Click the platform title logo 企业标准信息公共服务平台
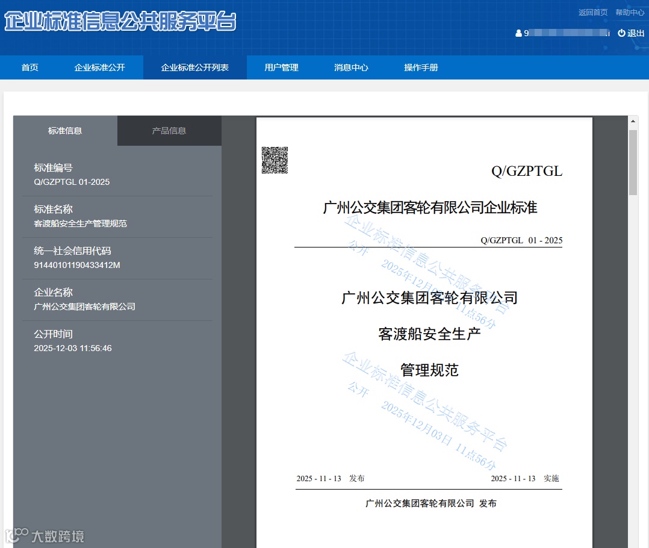649x548 pixels. point(120,22)
